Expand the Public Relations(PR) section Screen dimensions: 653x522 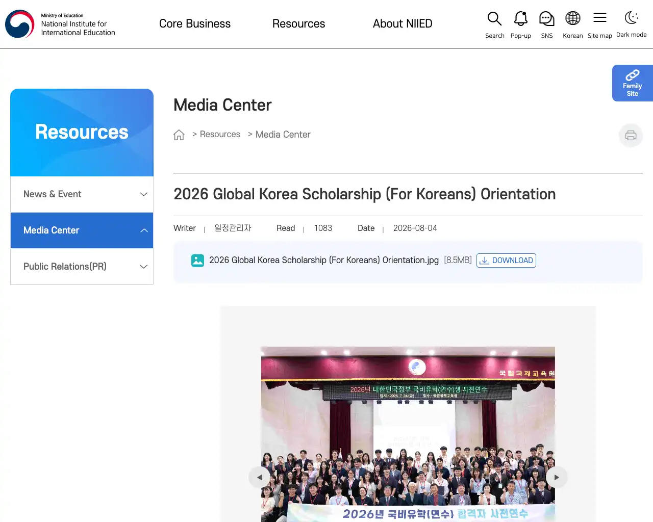point(82,267)
